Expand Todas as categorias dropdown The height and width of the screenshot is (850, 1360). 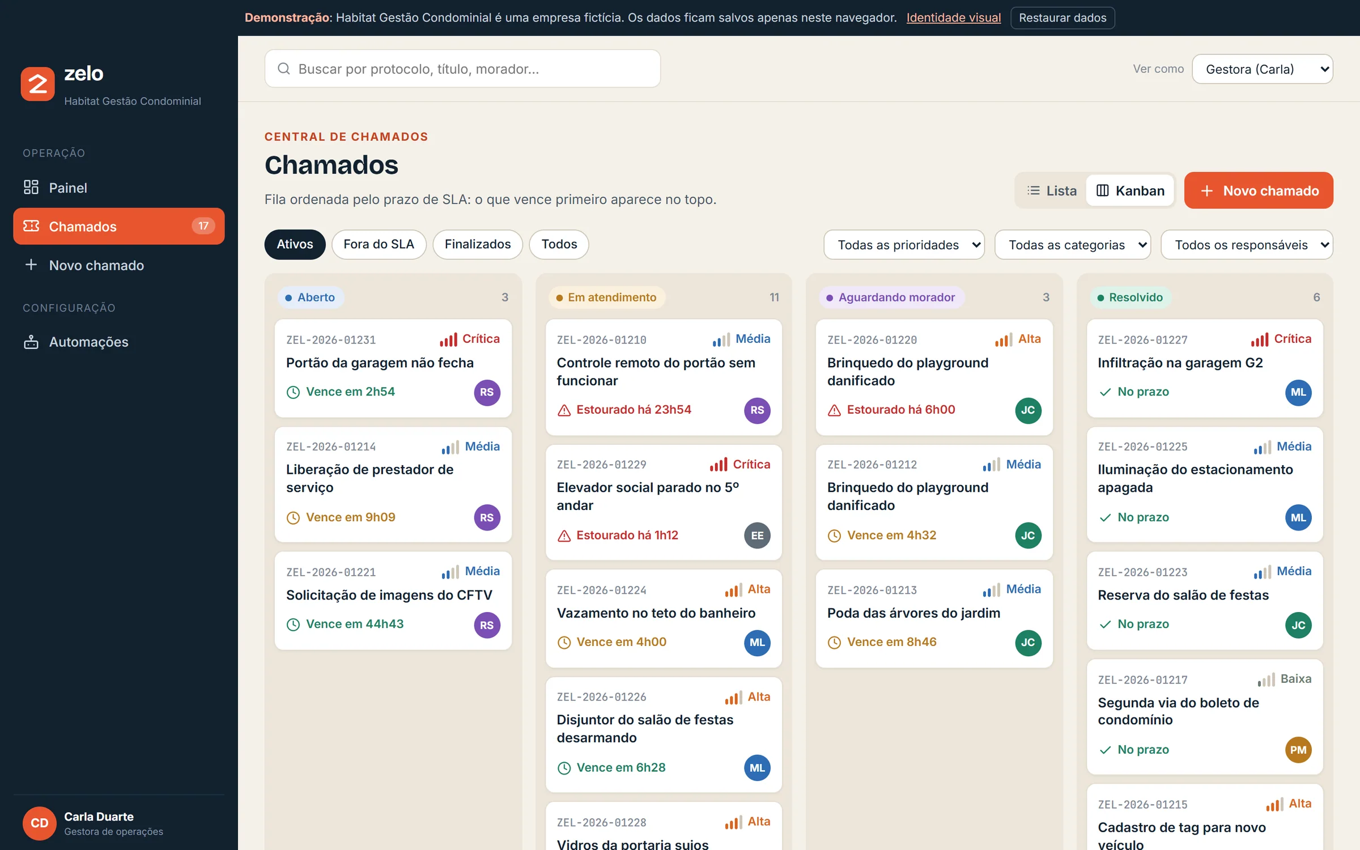[x=1073, y=245]
